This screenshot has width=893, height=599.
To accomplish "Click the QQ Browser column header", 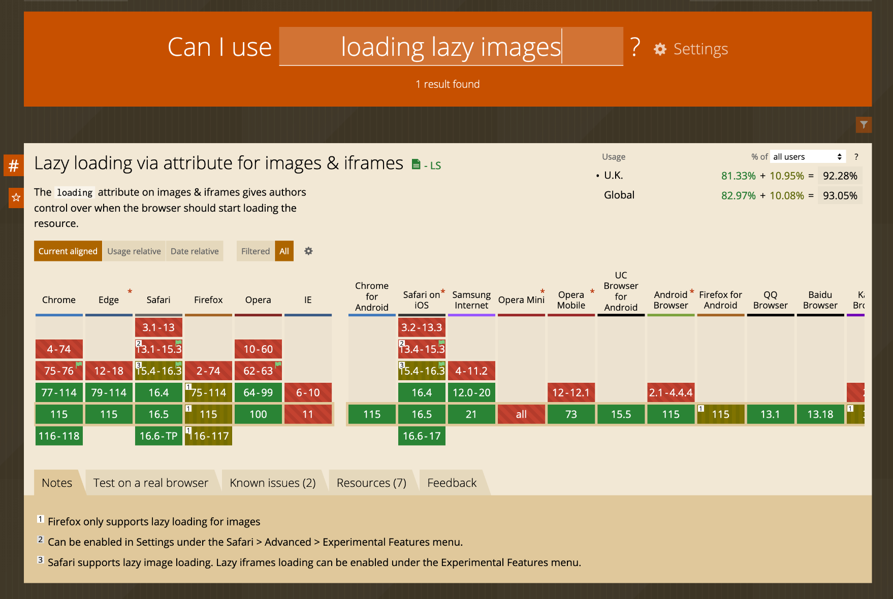I will point(770,300).
